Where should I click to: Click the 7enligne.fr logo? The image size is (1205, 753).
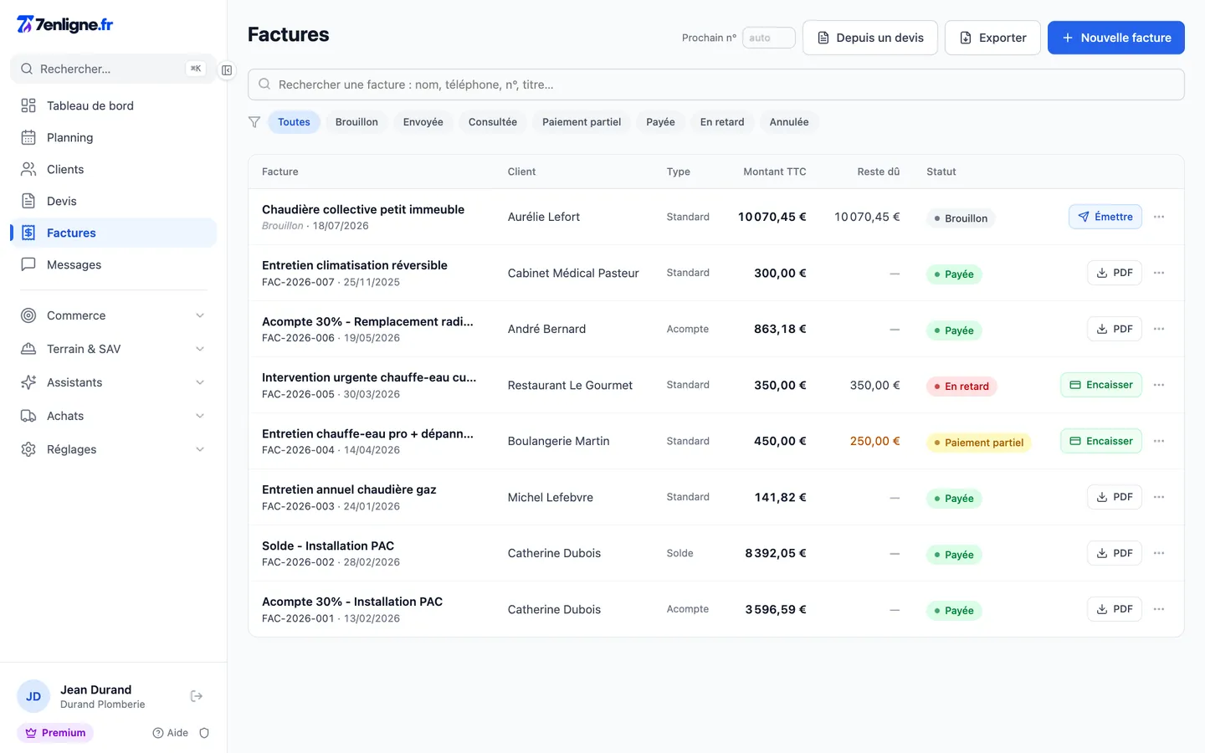click(64, 24)
